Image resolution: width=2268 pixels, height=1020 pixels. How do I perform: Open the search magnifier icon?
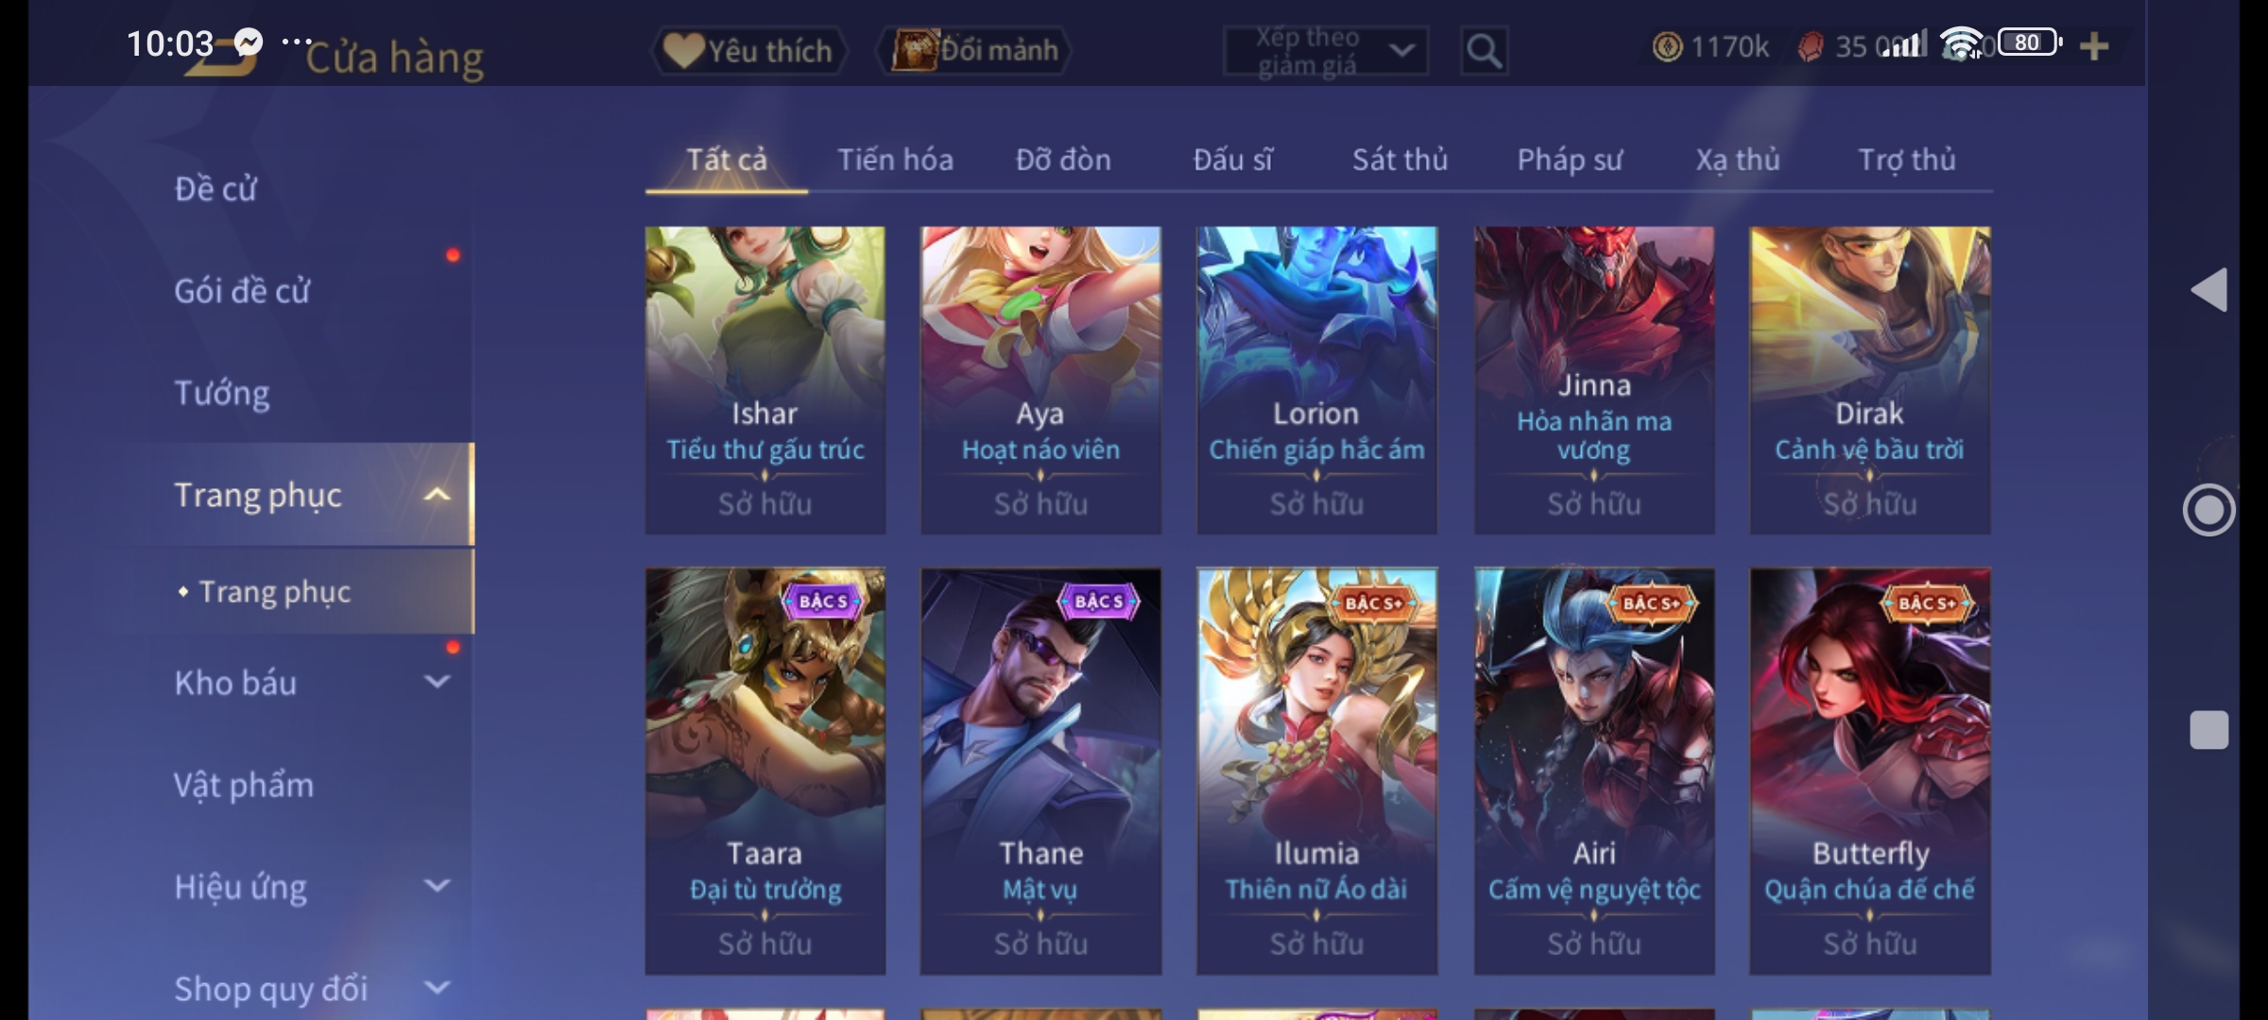pos(1484,50)
